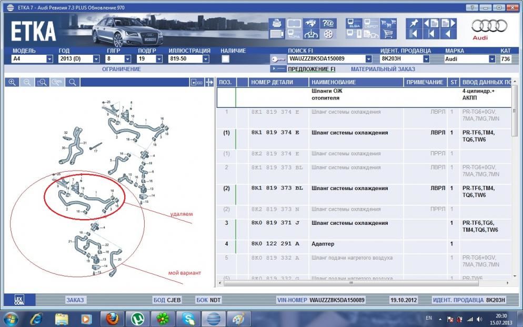Click the ELSA monitor icon
This screenshot has width=523, height=327.
point(354,23)
